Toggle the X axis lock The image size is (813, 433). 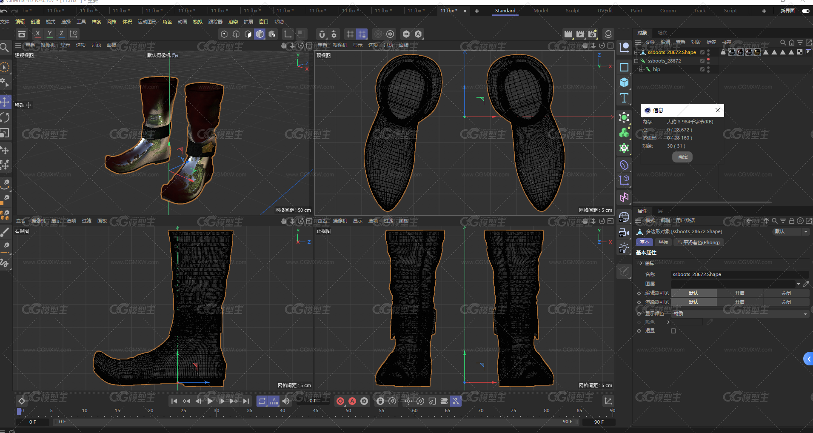coord(38,34)
